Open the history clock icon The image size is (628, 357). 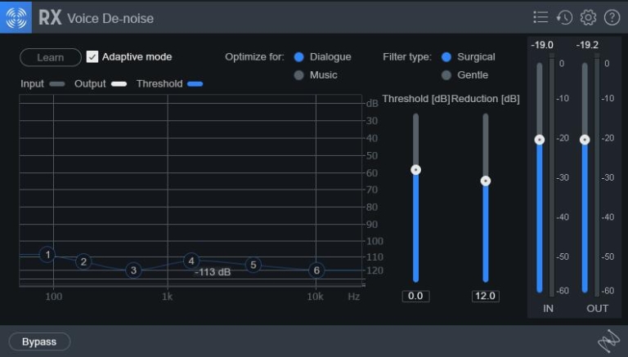(564, 17)
